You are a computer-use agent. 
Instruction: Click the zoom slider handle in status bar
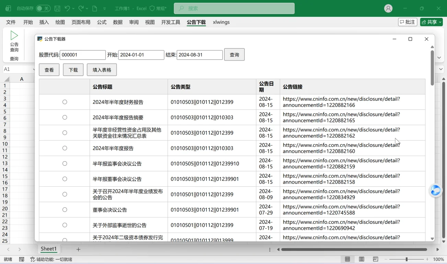click(x=406, y=260)
